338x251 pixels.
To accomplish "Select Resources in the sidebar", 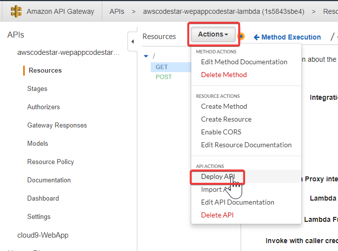I will (45, 71).
